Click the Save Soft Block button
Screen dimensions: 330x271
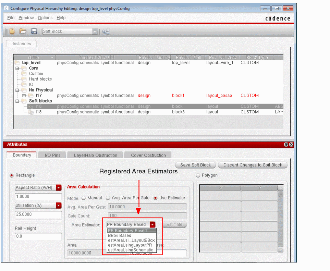195,165
